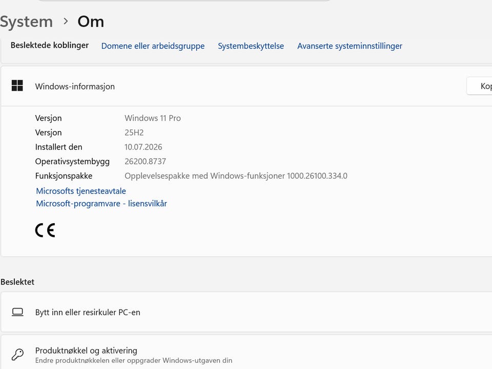Viewport: 492px width, 369px height.
Task: Click the Om page title
Action: tap(91, 21)
